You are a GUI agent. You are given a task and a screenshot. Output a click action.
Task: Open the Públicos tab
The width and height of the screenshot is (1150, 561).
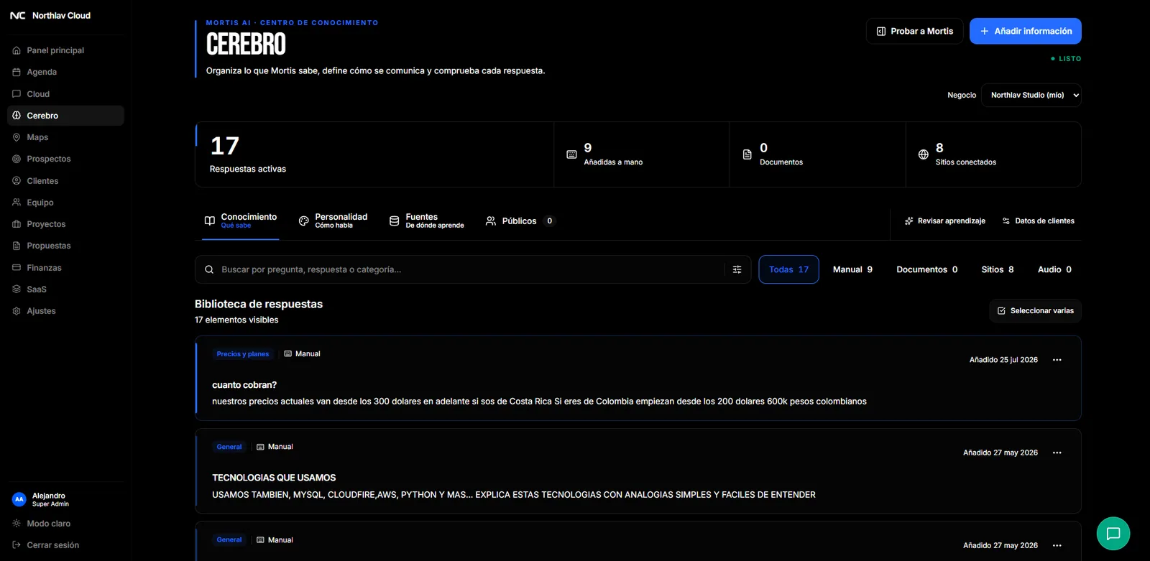[520, 221]
